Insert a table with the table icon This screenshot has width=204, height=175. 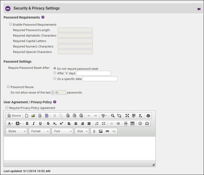click(x=132, y=123)
